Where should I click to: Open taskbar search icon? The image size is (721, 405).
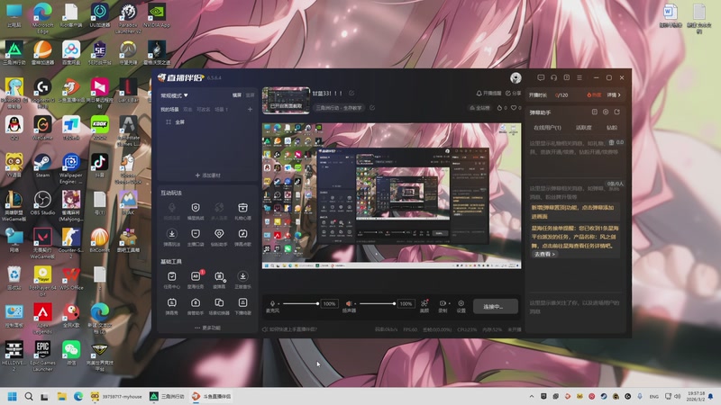pos(29,396)
